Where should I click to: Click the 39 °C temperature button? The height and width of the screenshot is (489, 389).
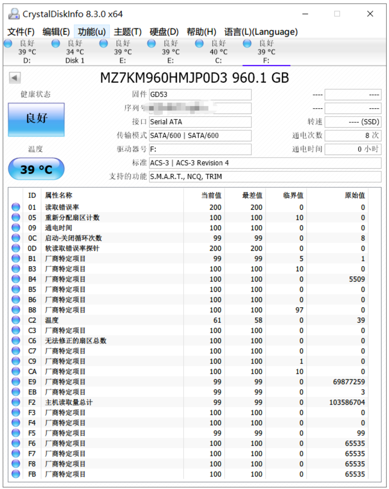pos(36,169)
